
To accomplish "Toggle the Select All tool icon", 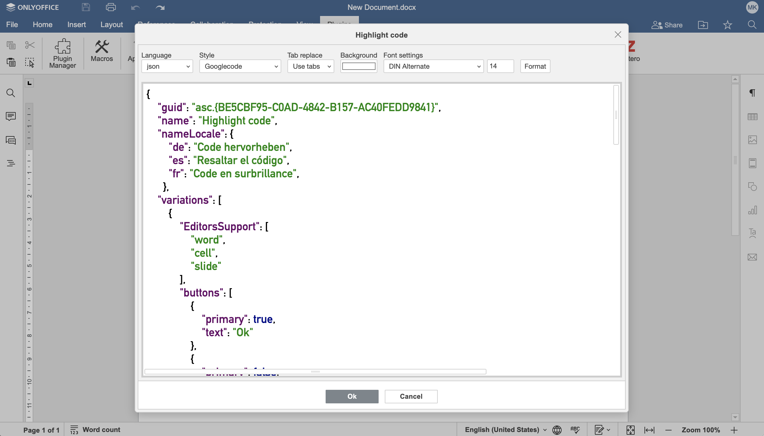I will 30,63.
